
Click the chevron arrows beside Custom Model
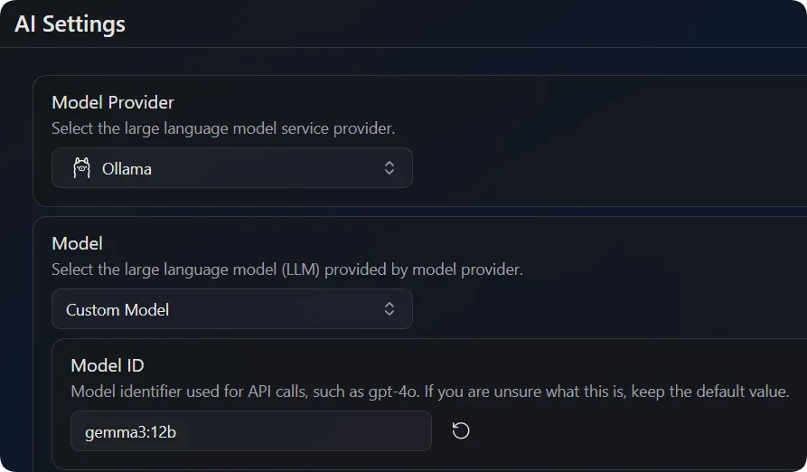pyautogui.click(x=389, y=309)
